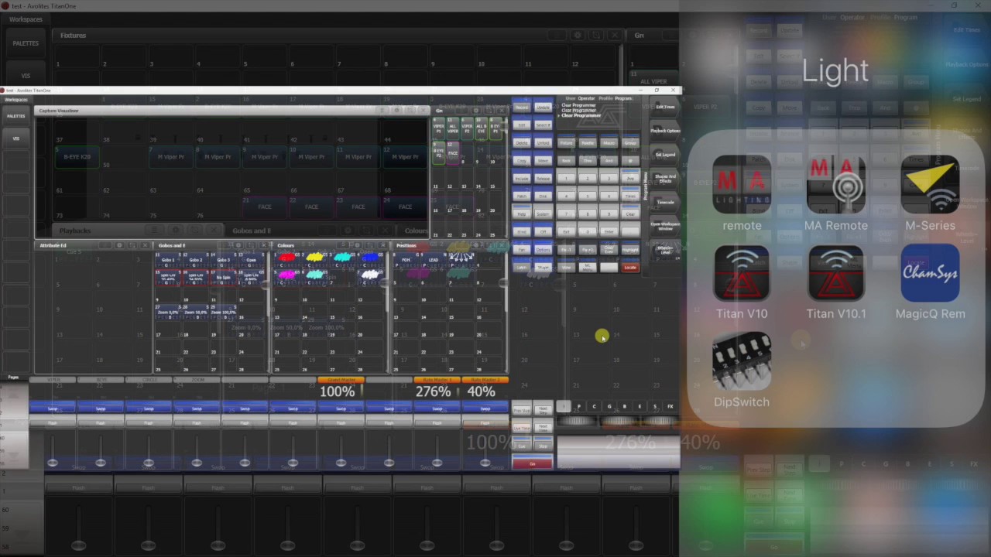Screen dimensions: 991x557
Task: Select the ALL B EYE group
Action: [481, 128]
